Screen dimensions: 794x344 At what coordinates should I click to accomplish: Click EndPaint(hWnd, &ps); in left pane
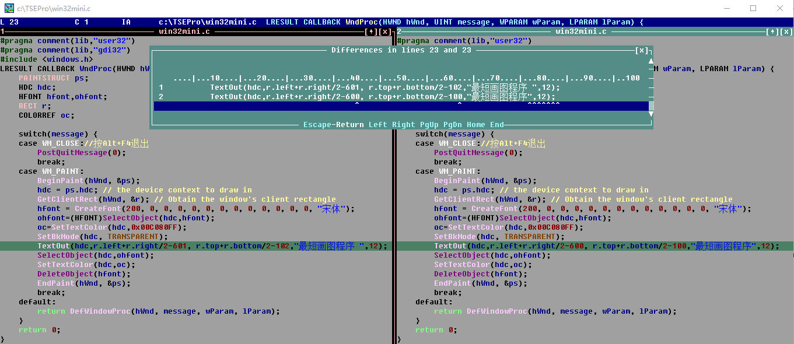coord(84,283)
